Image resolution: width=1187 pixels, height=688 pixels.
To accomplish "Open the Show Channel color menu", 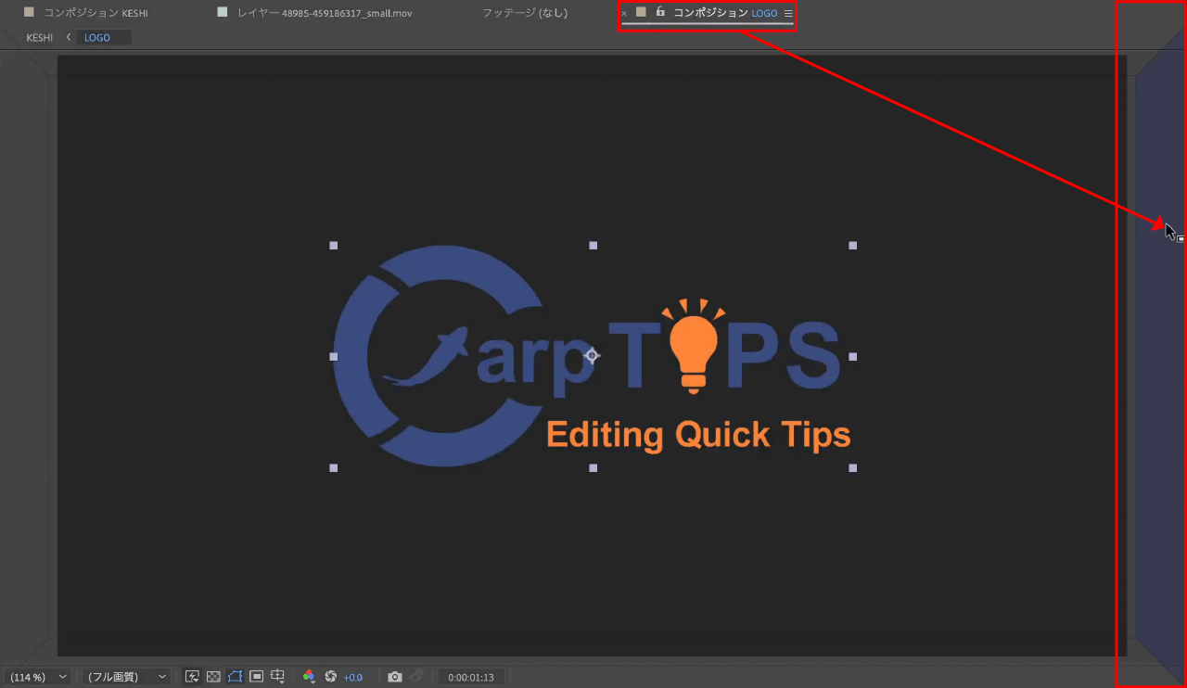I will (x=310, y=677).
